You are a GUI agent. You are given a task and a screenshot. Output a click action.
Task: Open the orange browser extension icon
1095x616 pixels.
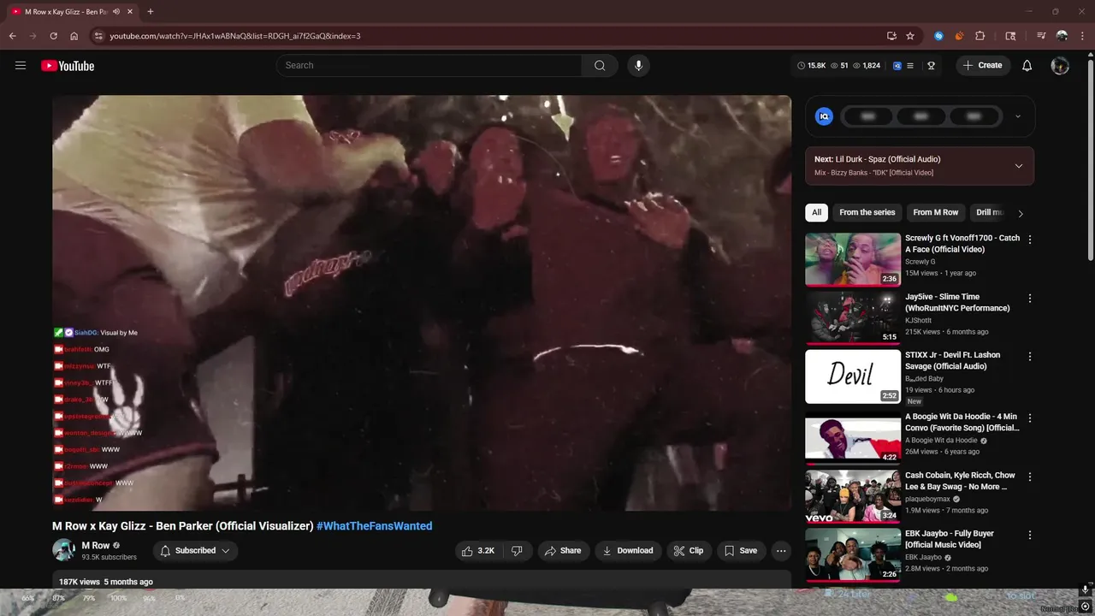pyautogui.click(x=959, y=36)
